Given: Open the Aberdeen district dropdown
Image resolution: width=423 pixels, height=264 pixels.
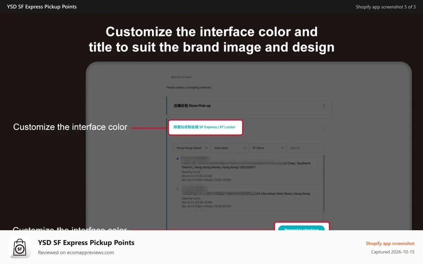Looking at the screenshot, I should [230, 148].
